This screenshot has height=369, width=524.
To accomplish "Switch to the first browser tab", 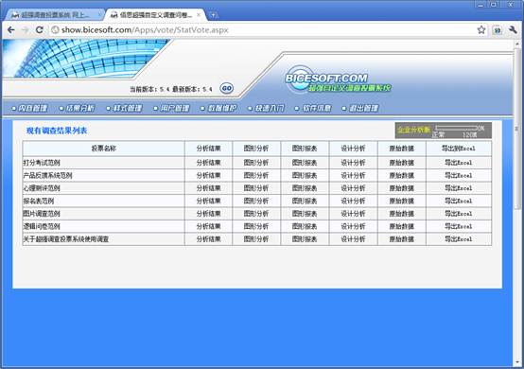I will point(55,15).
